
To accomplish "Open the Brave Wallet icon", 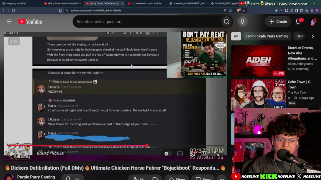I will click(302, 10).
